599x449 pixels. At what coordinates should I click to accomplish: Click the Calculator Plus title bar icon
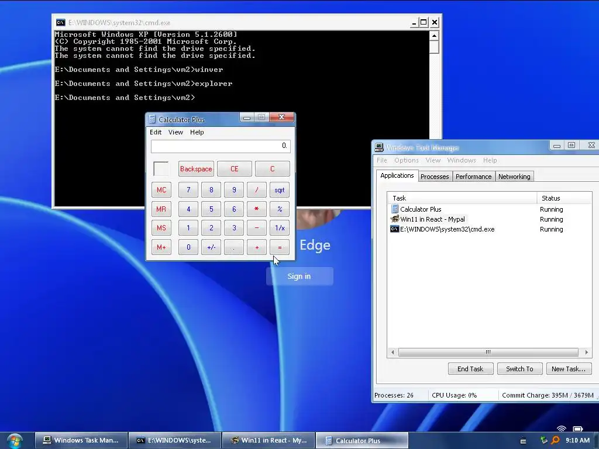[152, 119]
